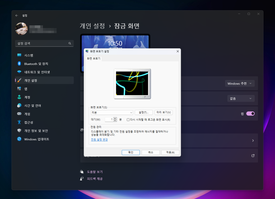
Task: Open 시스템 settings category
Action: [44, 55]
